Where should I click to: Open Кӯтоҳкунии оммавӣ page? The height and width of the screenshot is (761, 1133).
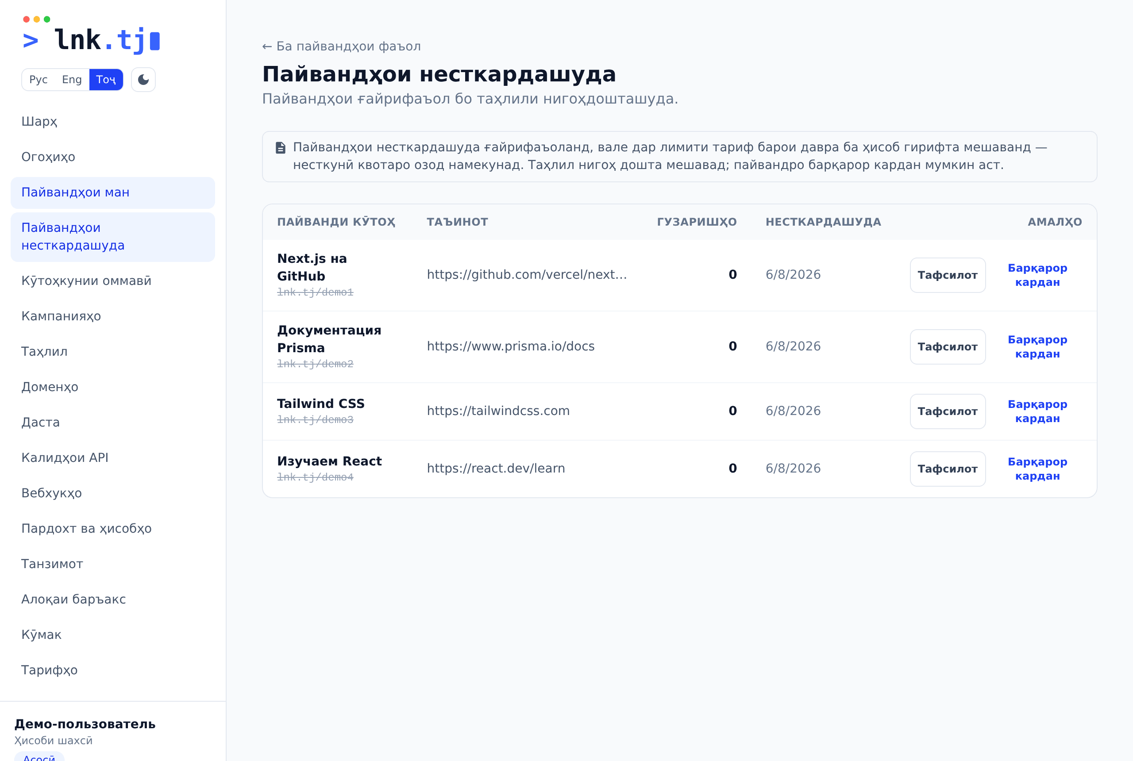[x=112, y=281]
